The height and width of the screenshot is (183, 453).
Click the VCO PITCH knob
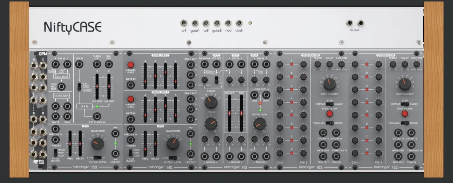click(x=211, y=123)
